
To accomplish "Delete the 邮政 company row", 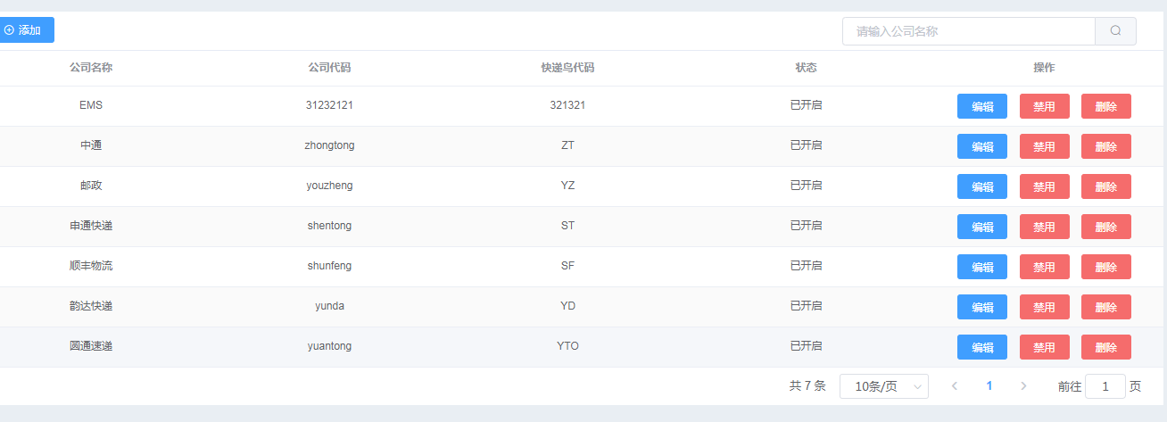I will 1106,186.
